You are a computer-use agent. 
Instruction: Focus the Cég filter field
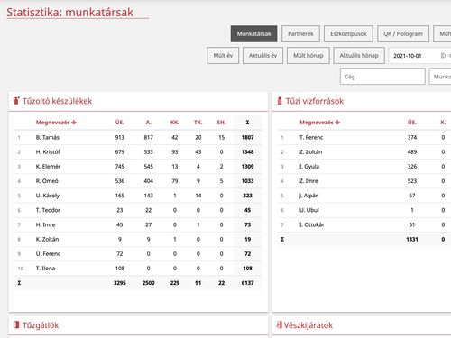tap(382, 77)
